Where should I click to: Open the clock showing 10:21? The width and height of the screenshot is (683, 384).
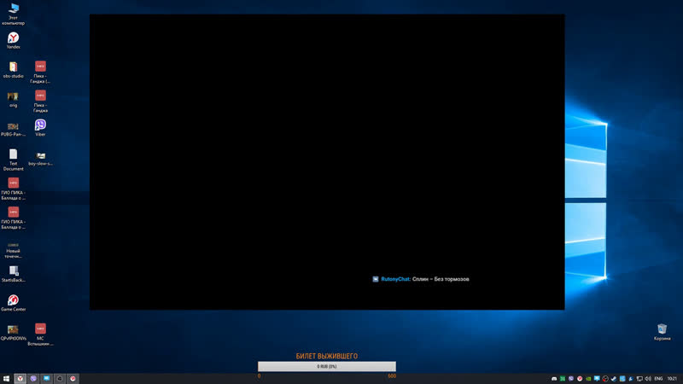coord(672,379)
